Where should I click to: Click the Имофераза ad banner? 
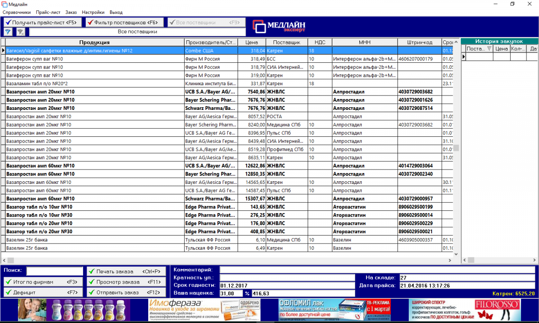click(204, 310)
